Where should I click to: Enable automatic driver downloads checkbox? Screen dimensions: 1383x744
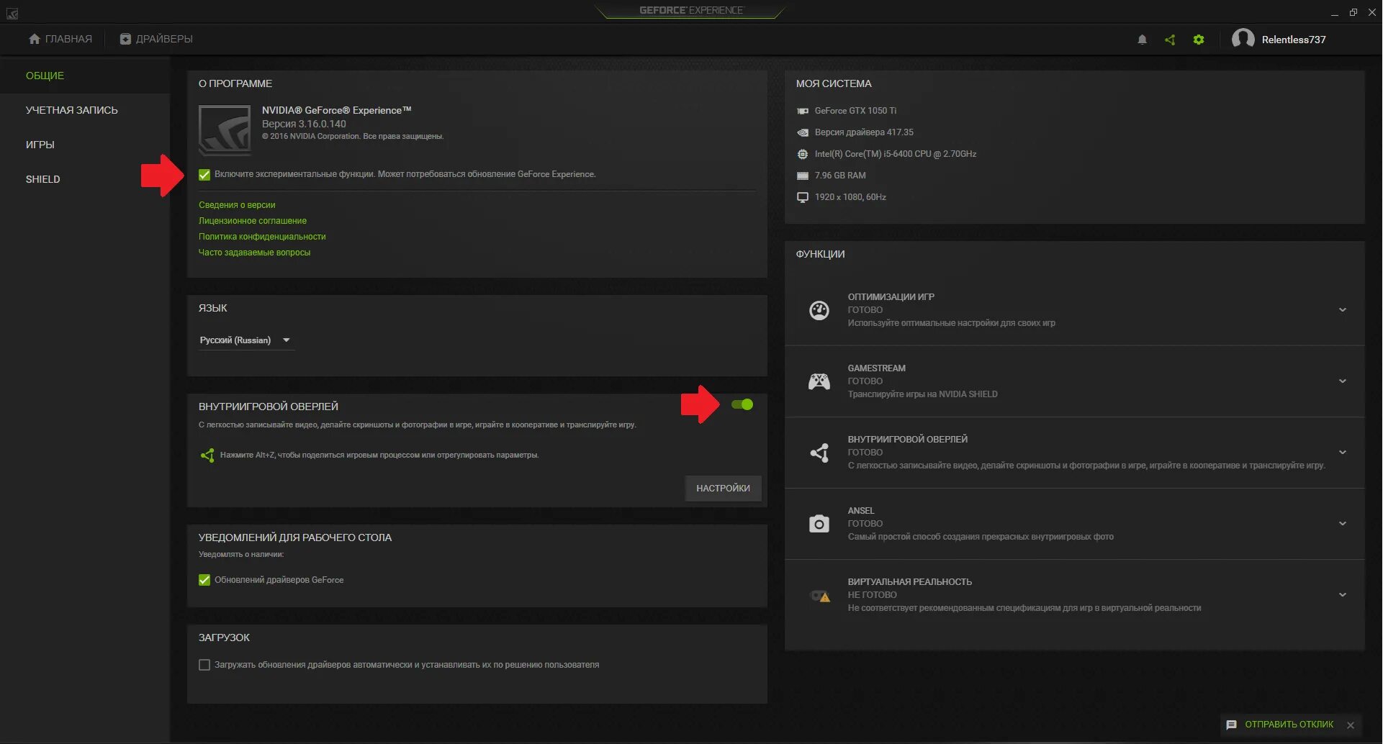coord(204,665)
